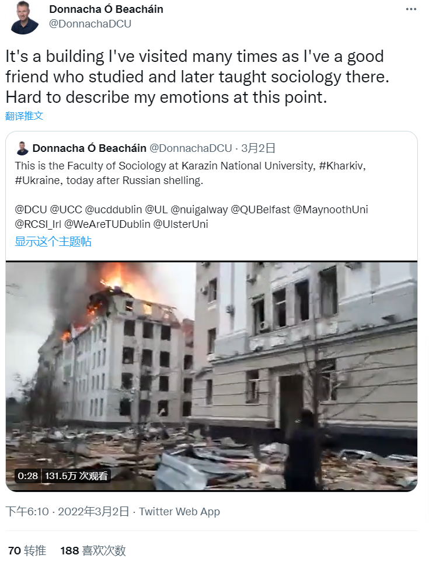
Task: Click the quoted tweet date 3月2日
Action: click(258, 148)
